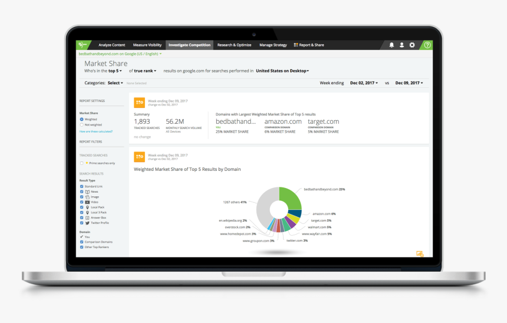Viewport: 507px width, 323px height.
Task: Click the Report & Share grid icon
Action: [x=295, y=45]
